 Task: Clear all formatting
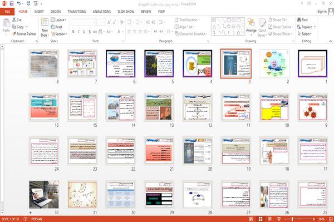click(x=121, y=22)
